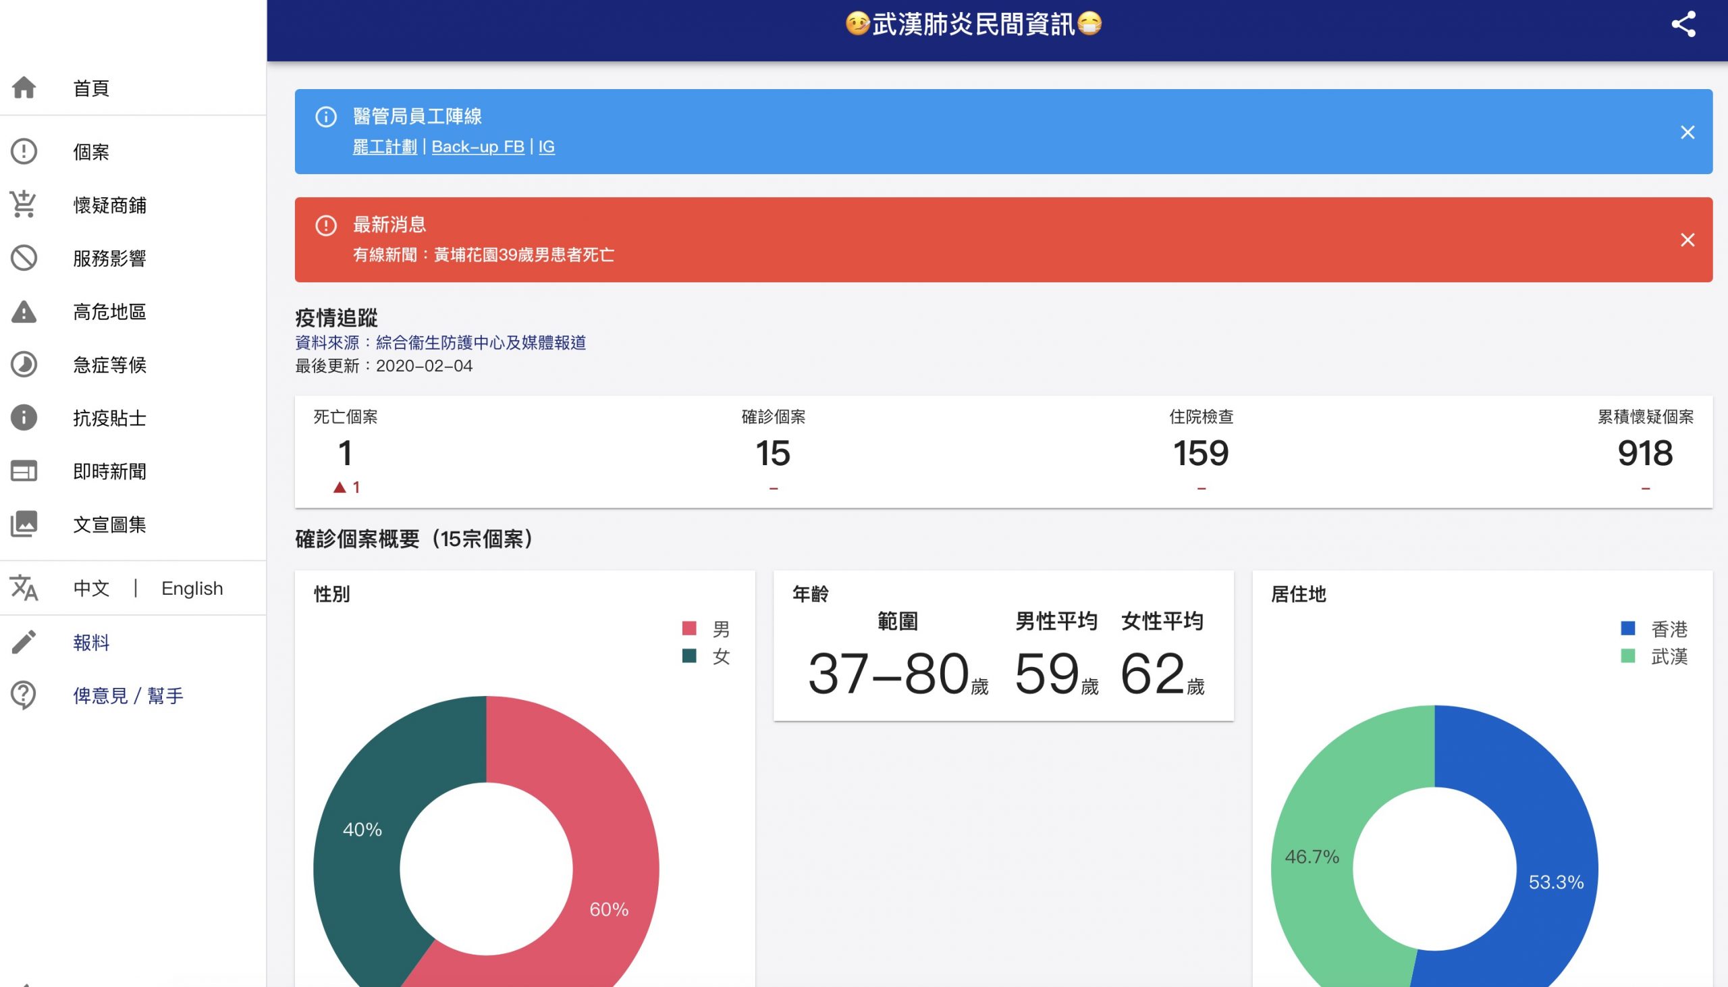The width and height of the screenshot is (1728, 987).
Task: Toggle the 男 legend swatch
Action: pos(689,629)
